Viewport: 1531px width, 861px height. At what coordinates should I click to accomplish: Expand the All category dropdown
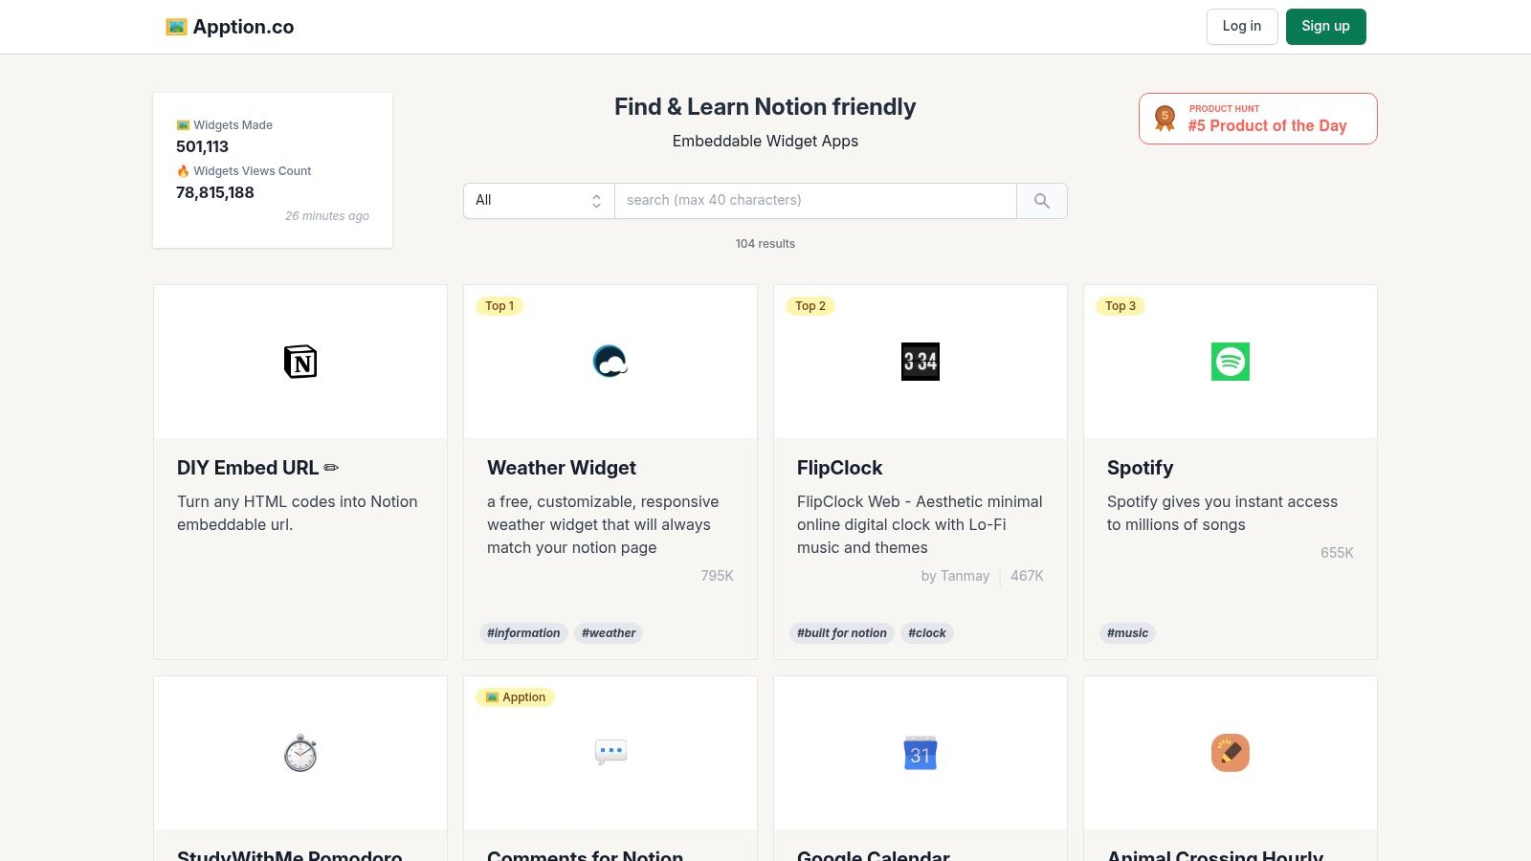[x=539, y=201]
